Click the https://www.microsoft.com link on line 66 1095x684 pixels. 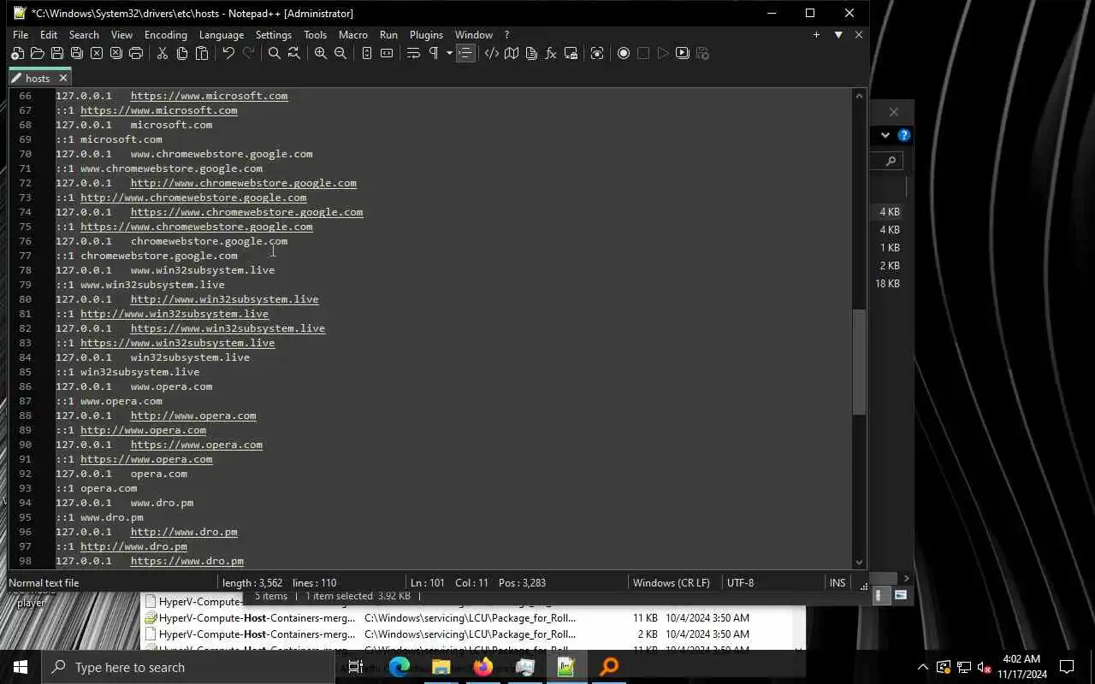pyautogui.click(x=209, y=96)
